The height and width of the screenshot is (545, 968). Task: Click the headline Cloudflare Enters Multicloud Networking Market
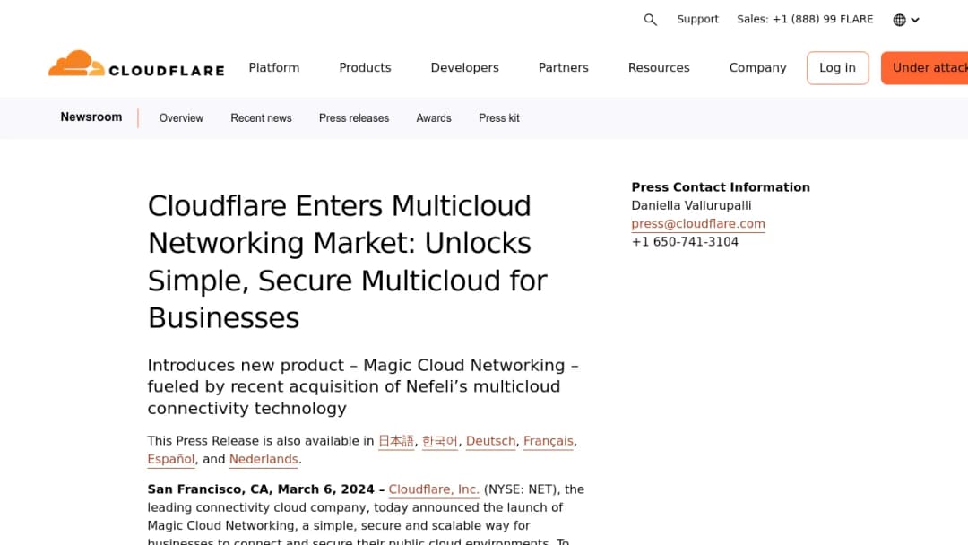[348, 262]
